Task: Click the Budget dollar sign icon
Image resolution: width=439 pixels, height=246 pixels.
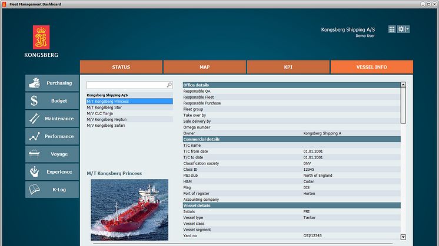Action: pos(34,100)
